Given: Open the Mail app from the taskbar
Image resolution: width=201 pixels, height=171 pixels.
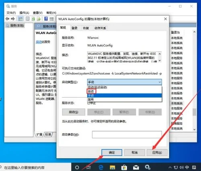Looking at the screenshot, I should [x=136, y=167].
